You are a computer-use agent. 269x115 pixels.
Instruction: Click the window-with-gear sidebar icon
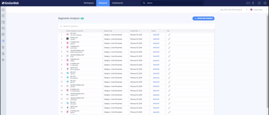click(3, 22)
